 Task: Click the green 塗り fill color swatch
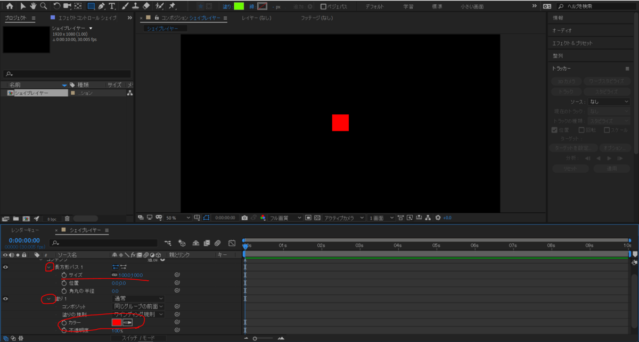pos(238,6)
